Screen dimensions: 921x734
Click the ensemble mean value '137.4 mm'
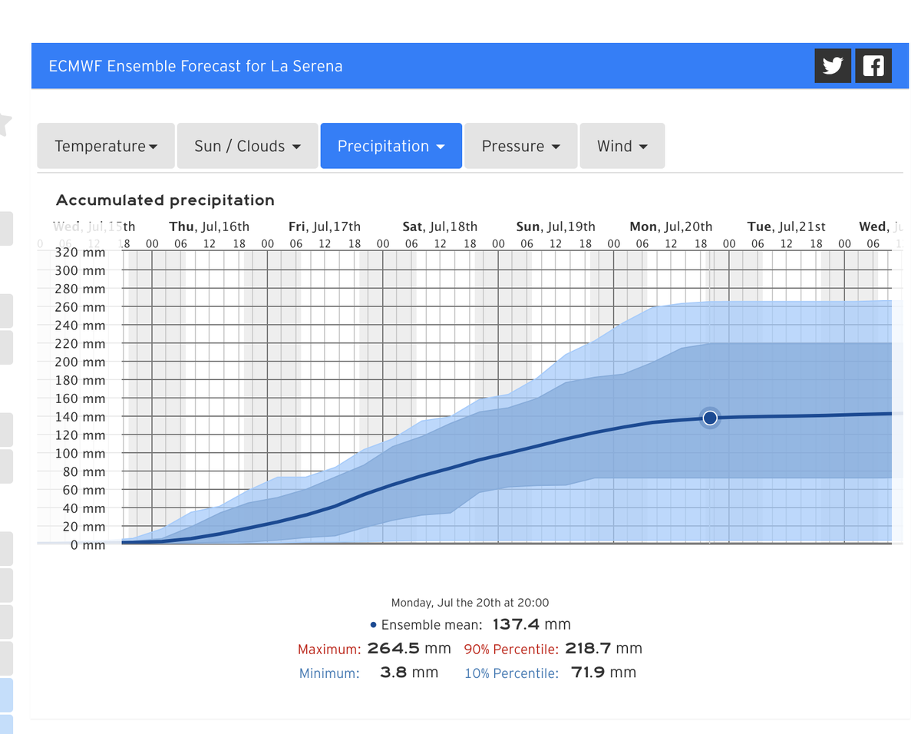(x=532, y=624)
